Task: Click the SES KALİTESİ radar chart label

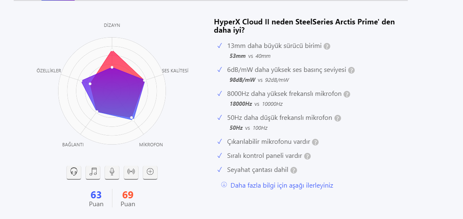Action: coord(175,71)
